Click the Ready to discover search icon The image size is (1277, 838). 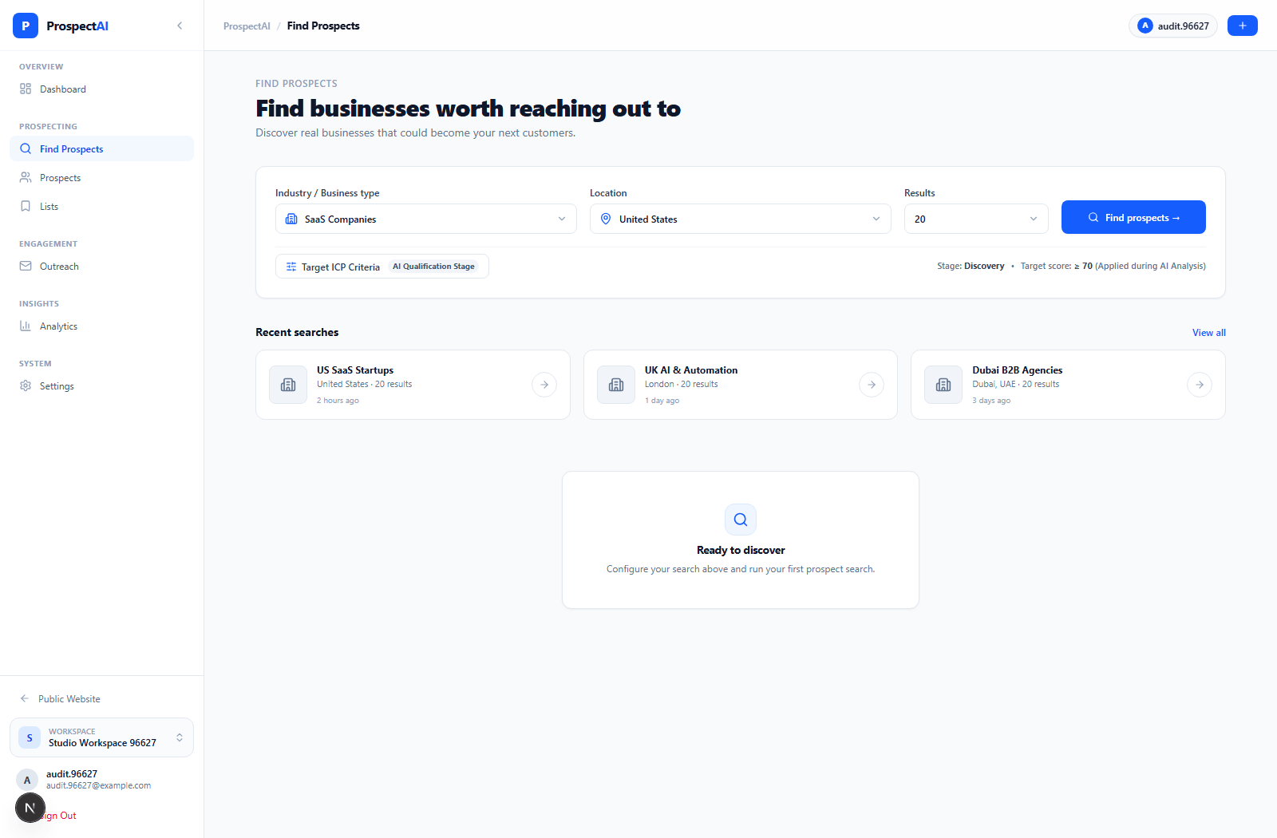click(741, 520)
